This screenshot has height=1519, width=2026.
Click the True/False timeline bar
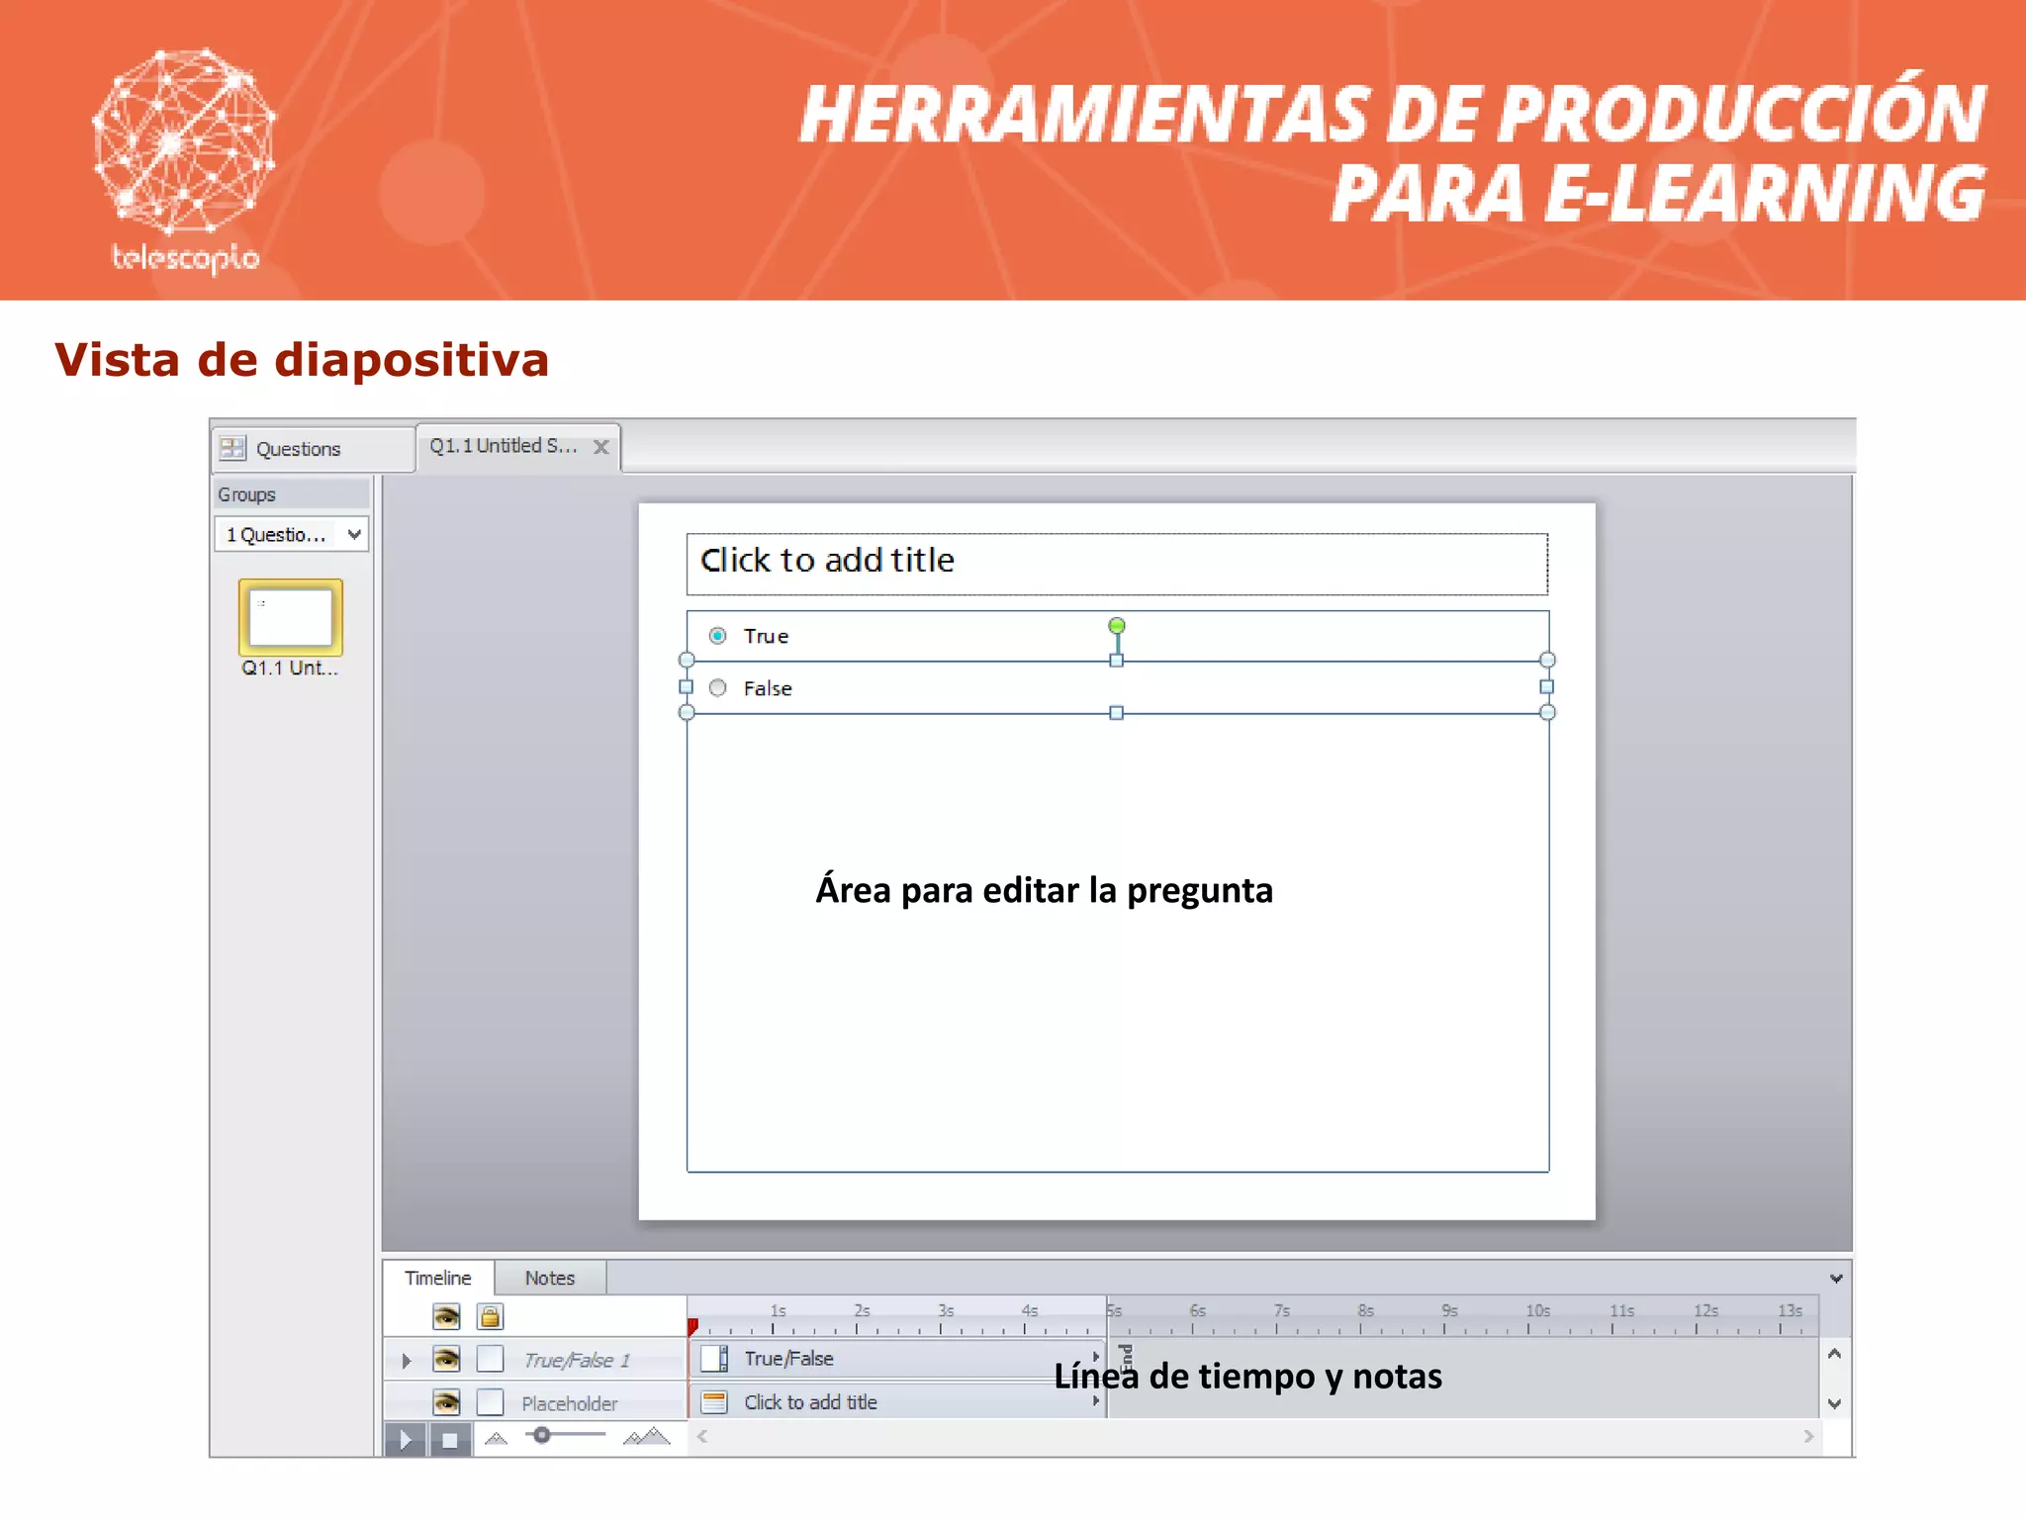[x=897, y=1359]
